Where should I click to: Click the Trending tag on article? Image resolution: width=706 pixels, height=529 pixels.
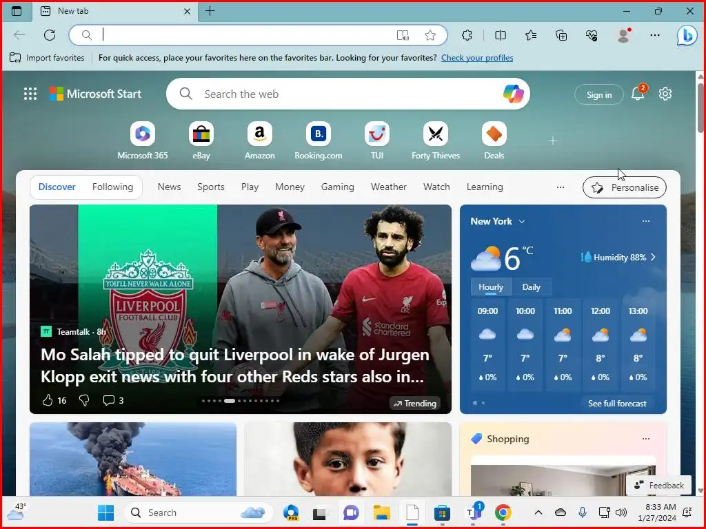pyautogui.click(x=415, y=404)
